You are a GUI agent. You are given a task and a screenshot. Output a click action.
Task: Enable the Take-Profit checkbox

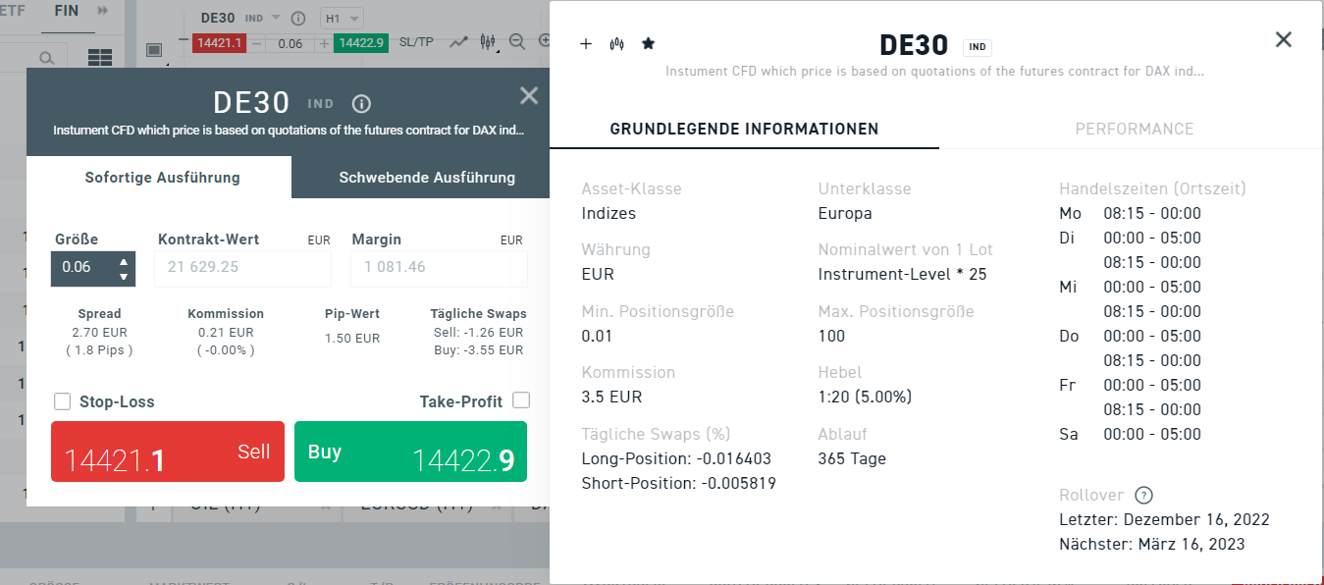coord(521,400)
